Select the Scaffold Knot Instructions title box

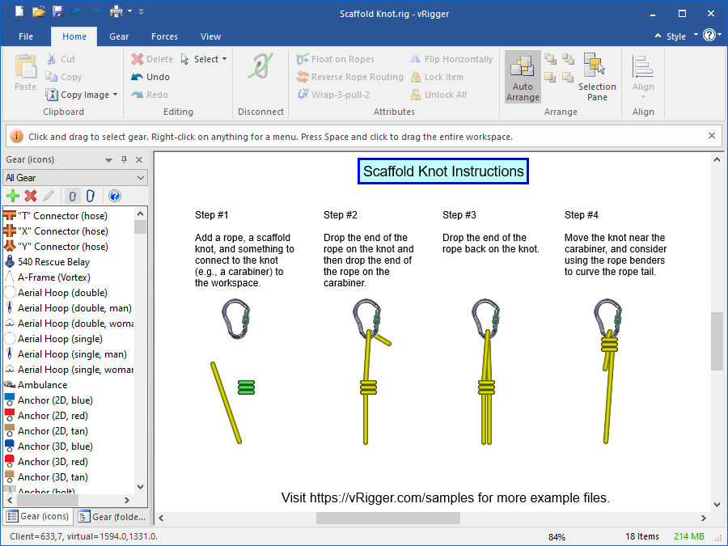pos(443,171)
